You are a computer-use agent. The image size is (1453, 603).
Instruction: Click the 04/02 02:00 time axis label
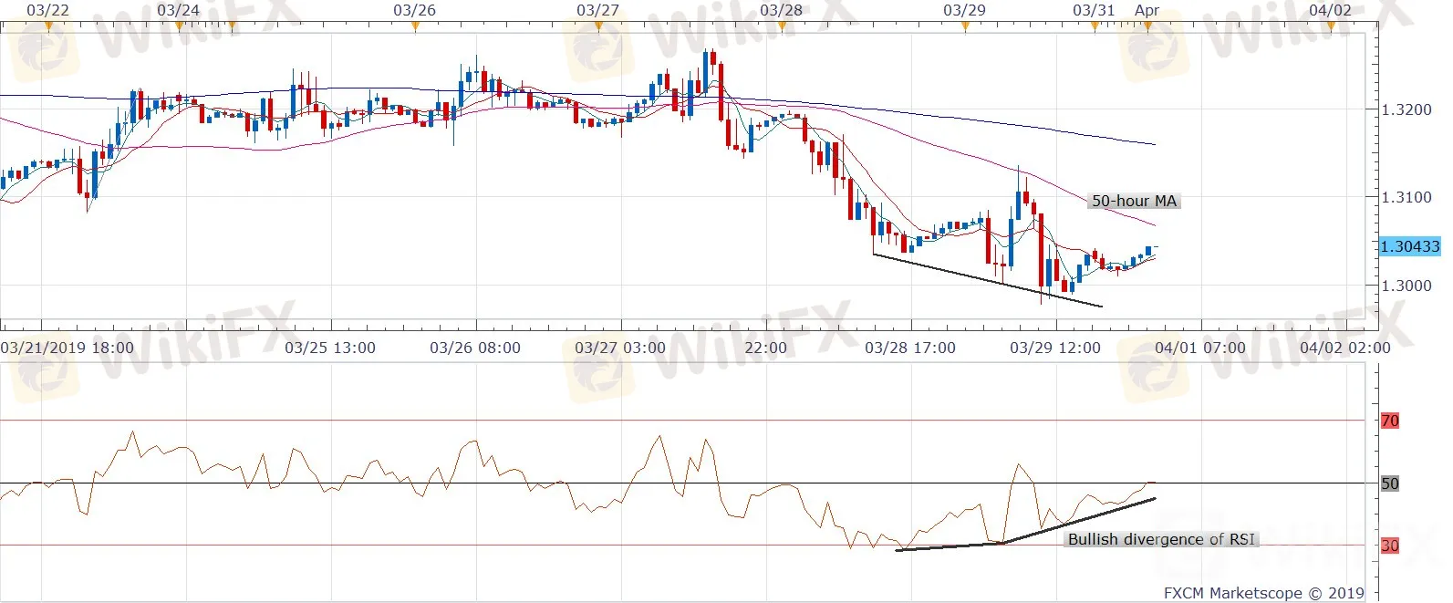1345,348
